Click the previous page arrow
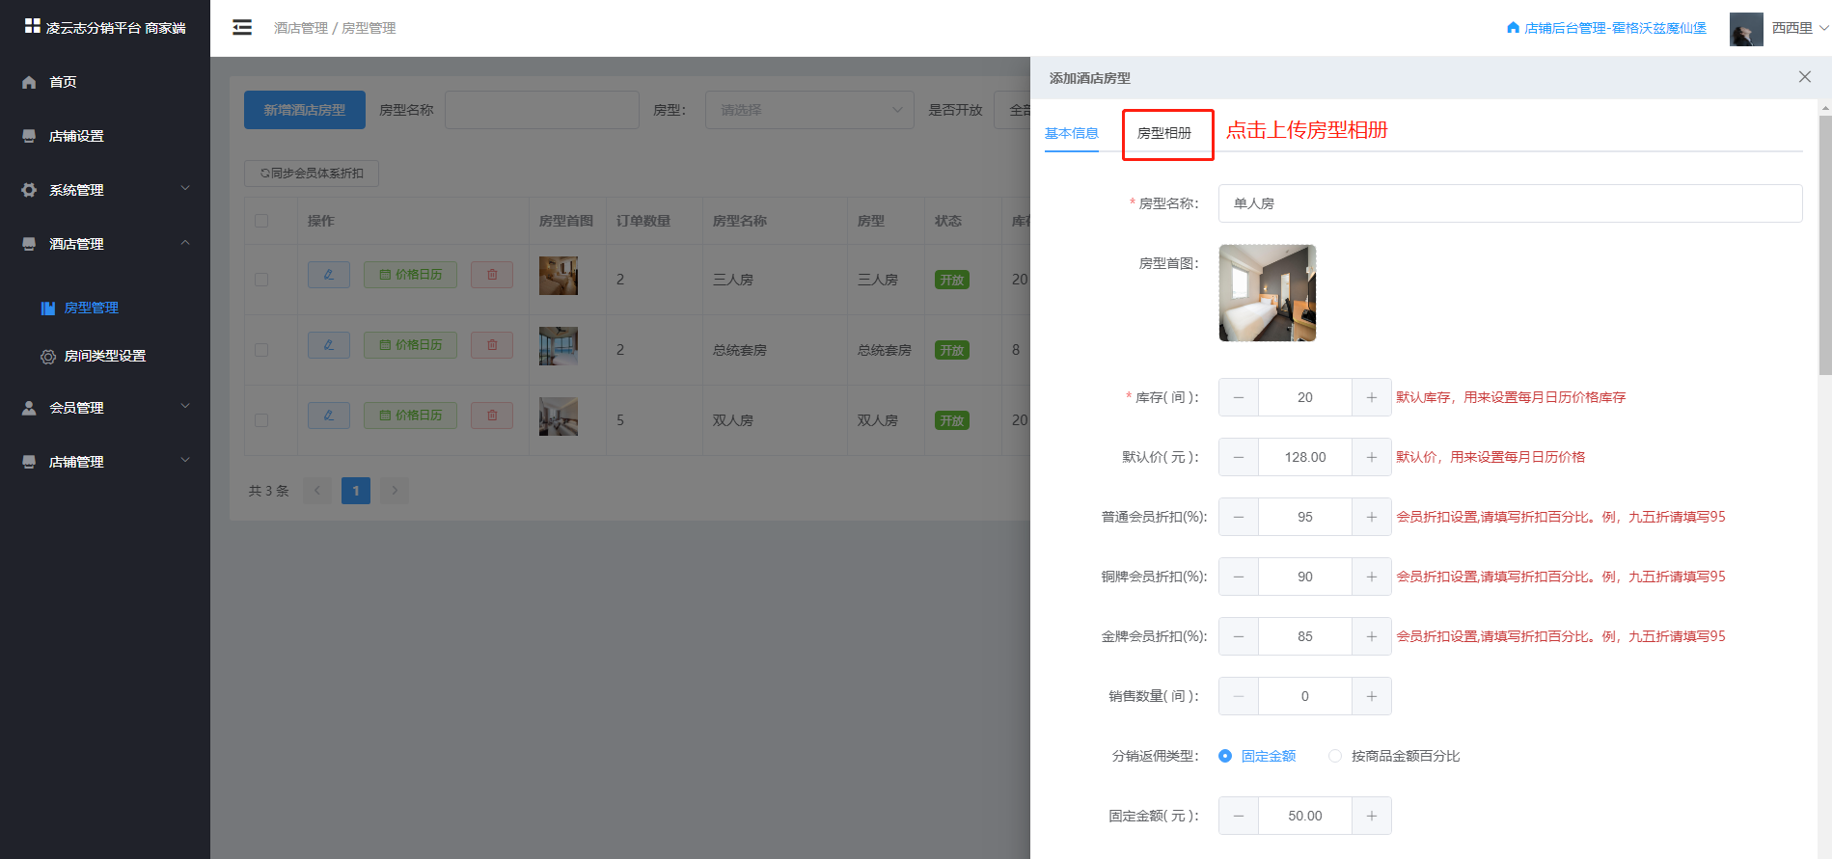Screen dimensions: 1832x859 coord(317,491)
